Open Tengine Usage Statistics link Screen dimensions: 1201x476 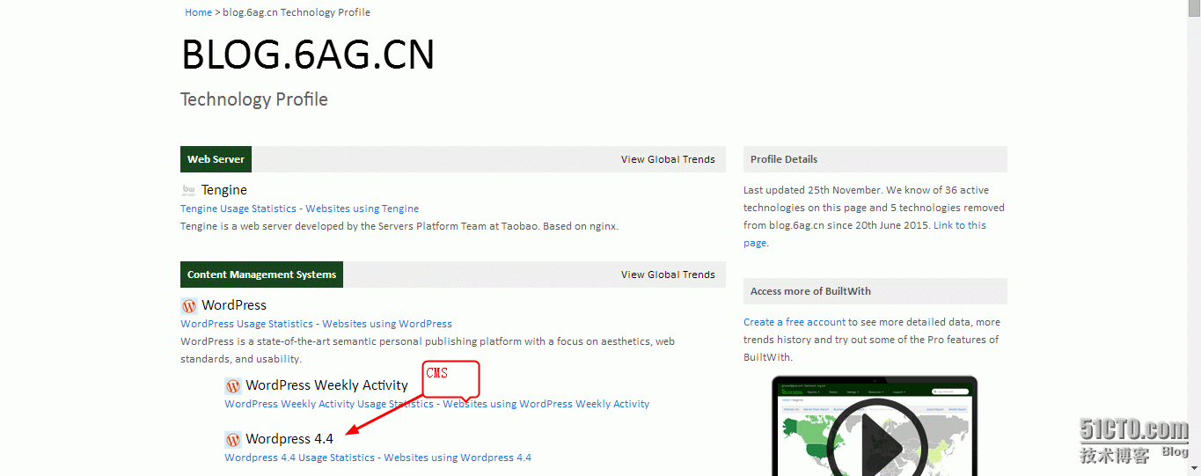coord(238,209)
